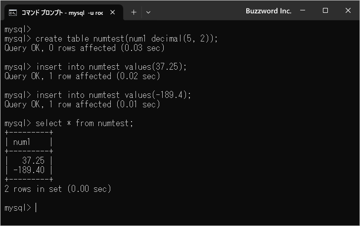360x226 pixels.
Task: Expand the terminal profile dropdown
Action: 148,12
